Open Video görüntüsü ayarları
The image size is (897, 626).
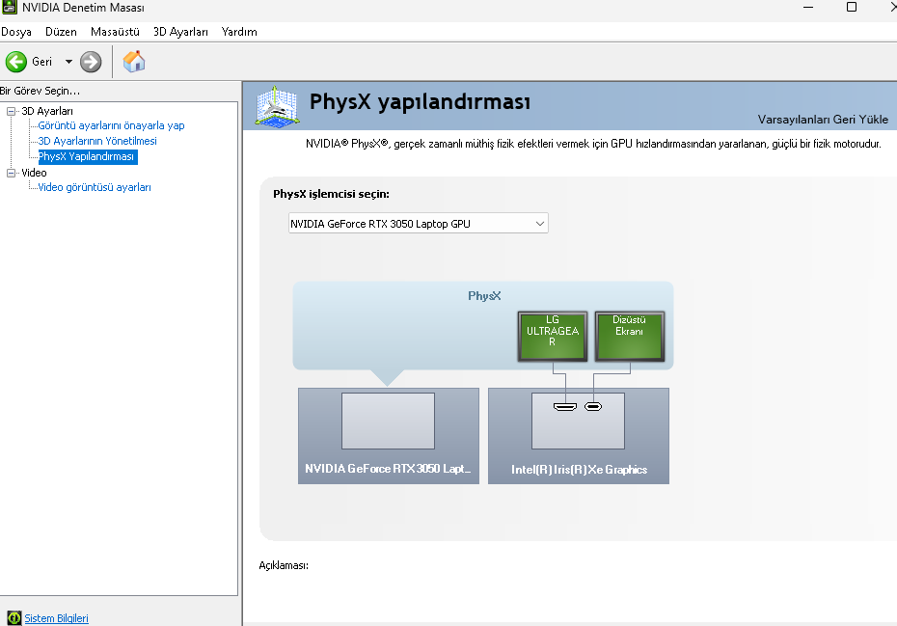pos(95,188)
